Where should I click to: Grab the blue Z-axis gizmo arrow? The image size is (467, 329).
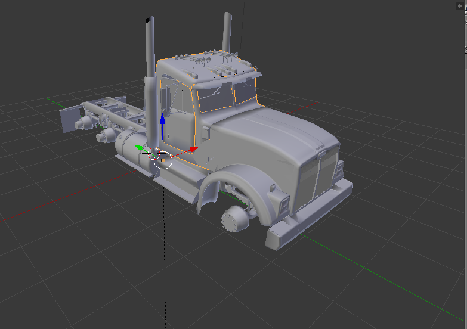tap(162, 119)
